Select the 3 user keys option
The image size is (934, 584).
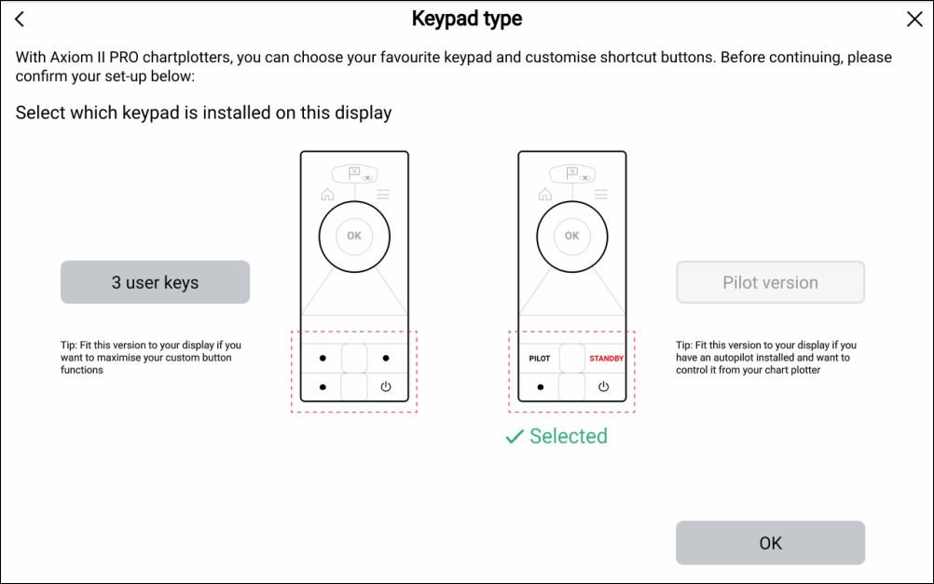(x=155, y=282)
